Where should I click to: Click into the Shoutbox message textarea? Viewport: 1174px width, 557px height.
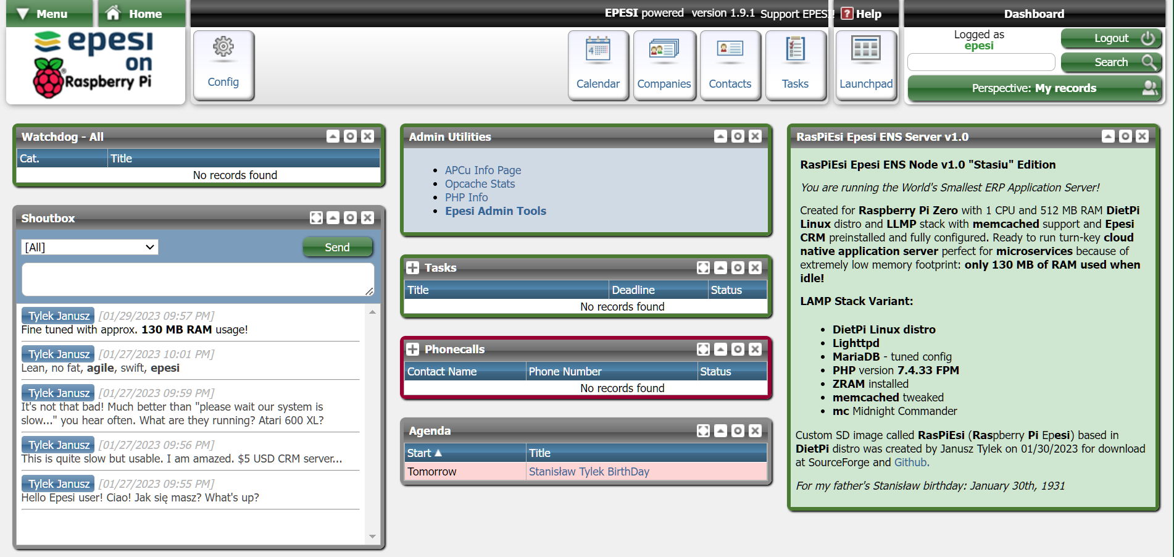(x=198, y=280)
